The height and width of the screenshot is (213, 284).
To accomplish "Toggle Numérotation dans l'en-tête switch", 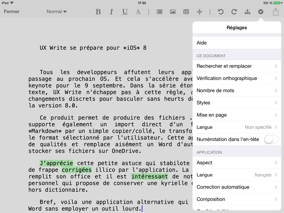I will pos(271,139).
